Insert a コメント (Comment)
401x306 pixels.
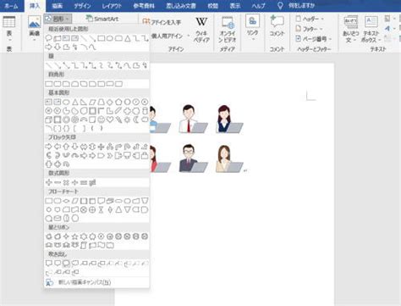277,26
